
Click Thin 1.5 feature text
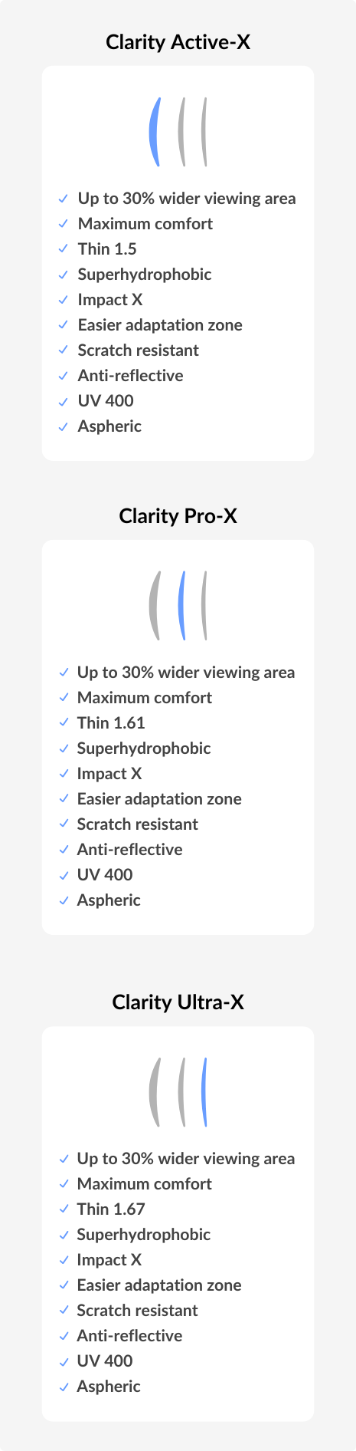tap(107, 249)
